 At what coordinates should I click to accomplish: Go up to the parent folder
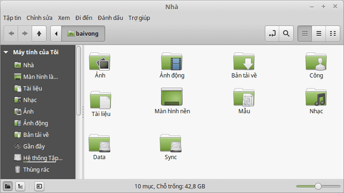[x=39, y=33]
